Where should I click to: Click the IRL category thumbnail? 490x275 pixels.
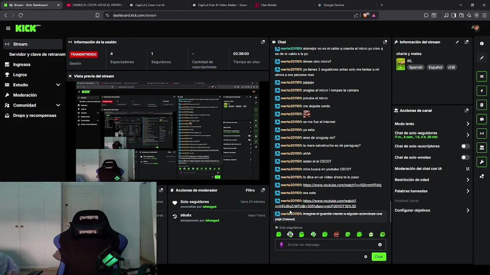tap(400, 64)
